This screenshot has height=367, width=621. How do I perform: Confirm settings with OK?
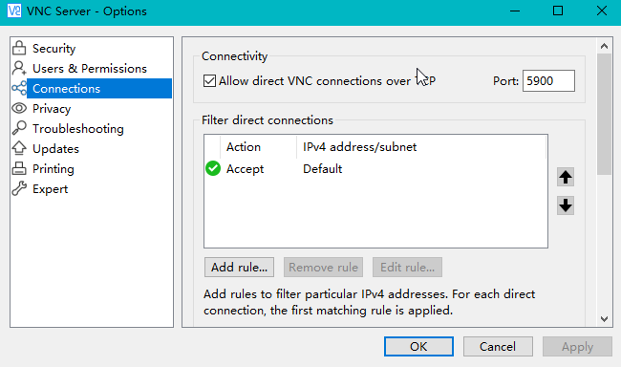418,346
